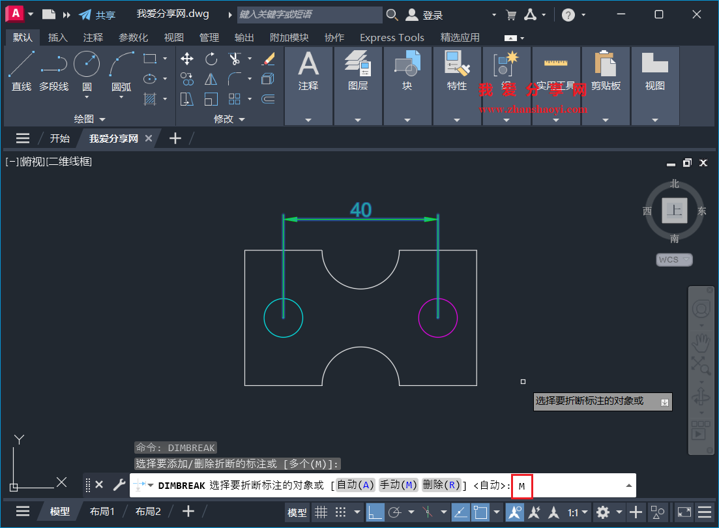Expand the command line history arrow
719x528 pixels.
pos(628,486)
